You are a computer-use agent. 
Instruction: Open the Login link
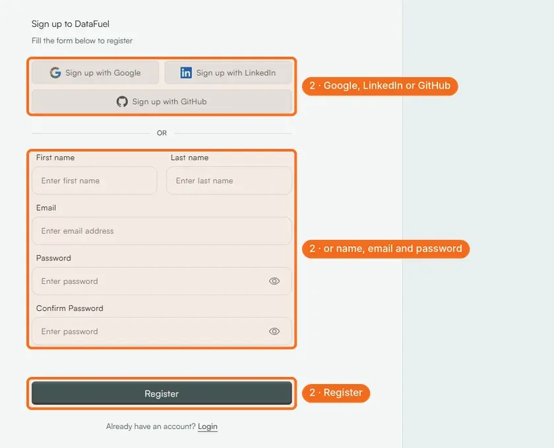coord(207,426)
